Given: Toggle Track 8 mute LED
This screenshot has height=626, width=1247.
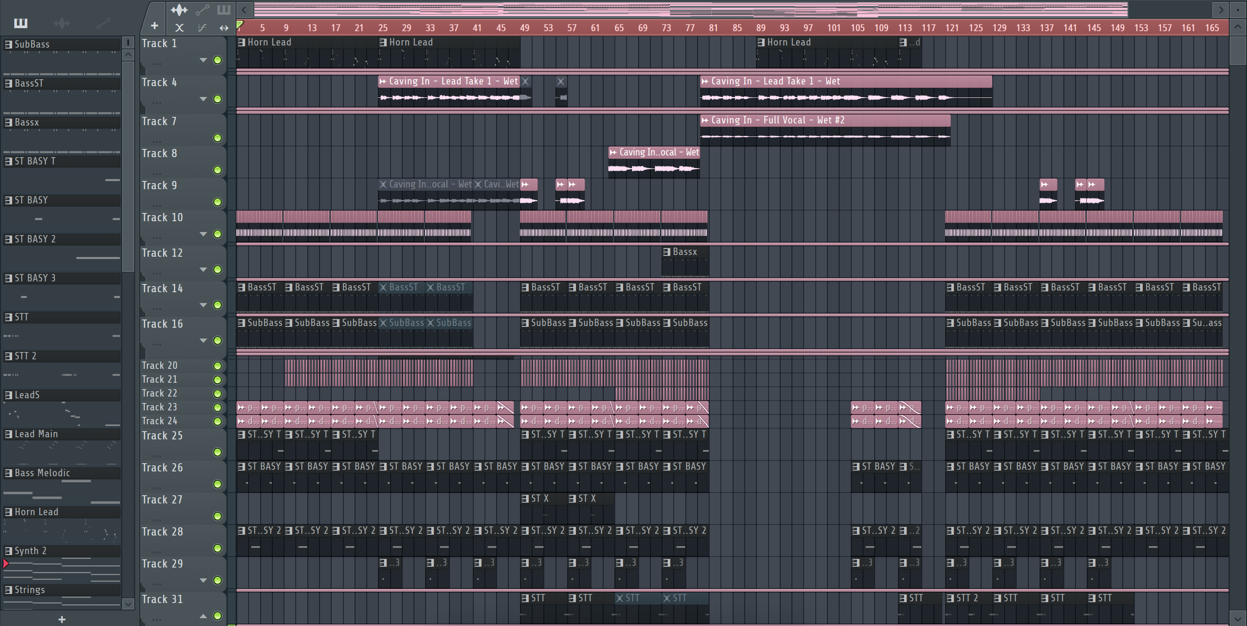Looking at the screenshot, I should [218, 170].
